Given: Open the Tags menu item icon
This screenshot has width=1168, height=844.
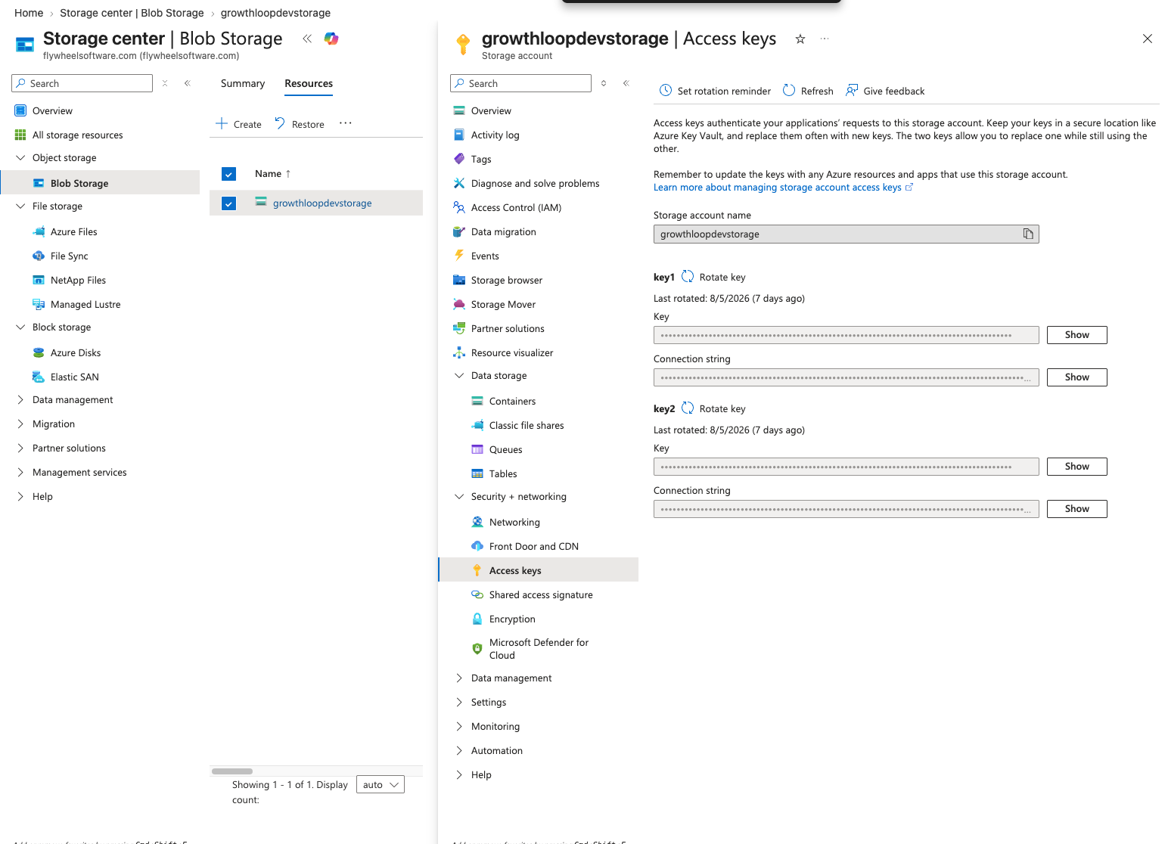Looking at the screenshot, I should (459, 159).
